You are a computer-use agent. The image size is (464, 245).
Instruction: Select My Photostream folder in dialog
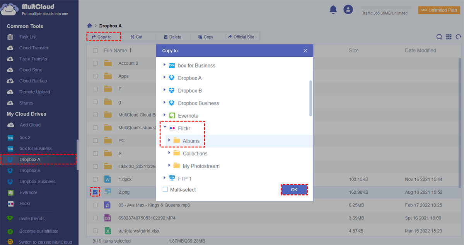pos(201,166)
